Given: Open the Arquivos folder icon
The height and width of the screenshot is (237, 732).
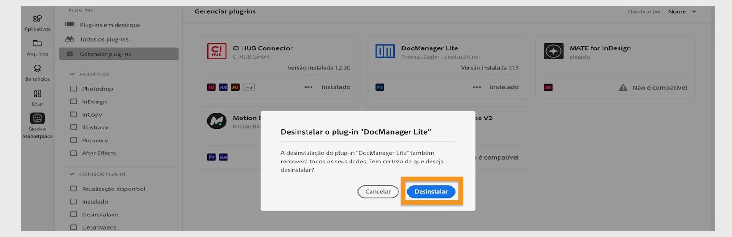Looking at the screenshot, I should click(38, 43).
